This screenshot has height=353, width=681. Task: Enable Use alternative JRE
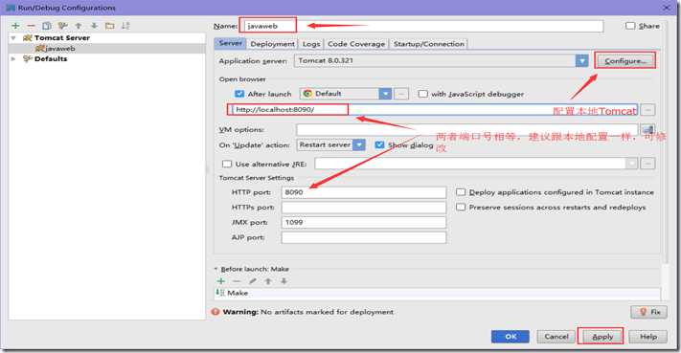[227, 164]
